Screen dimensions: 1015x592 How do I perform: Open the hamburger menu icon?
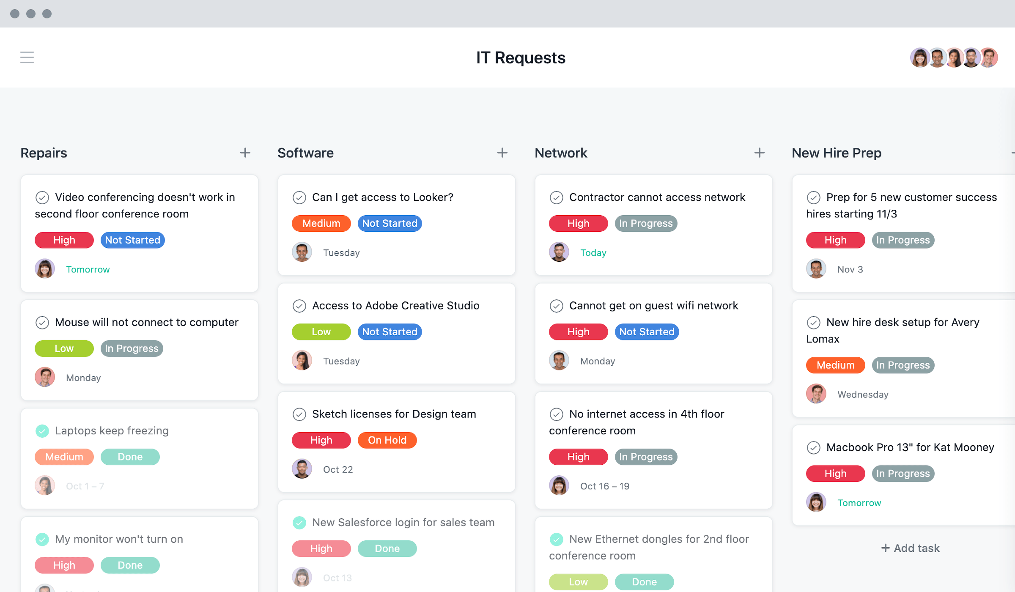click(x=27, y=57)
